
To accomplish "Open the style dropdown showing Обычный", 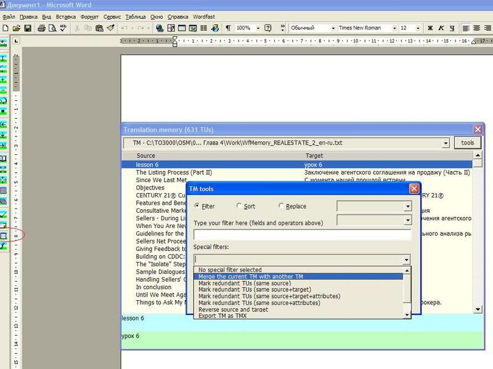I will [x=333, y=28].
